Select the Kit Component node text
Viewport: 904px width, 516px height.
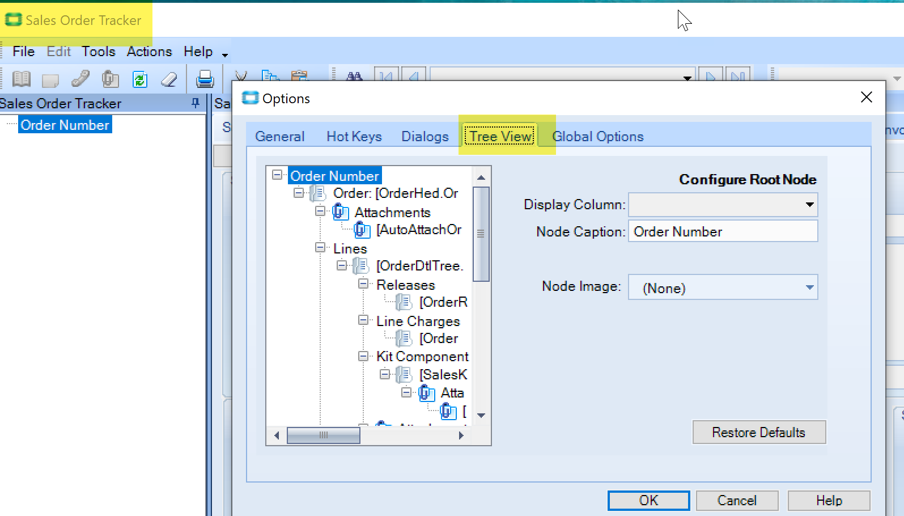point(423,357)
